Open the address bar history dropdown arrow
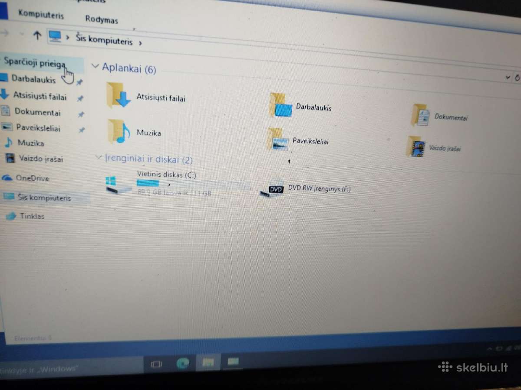This screenshot has height=390, width=521. (x=508, y=77)
